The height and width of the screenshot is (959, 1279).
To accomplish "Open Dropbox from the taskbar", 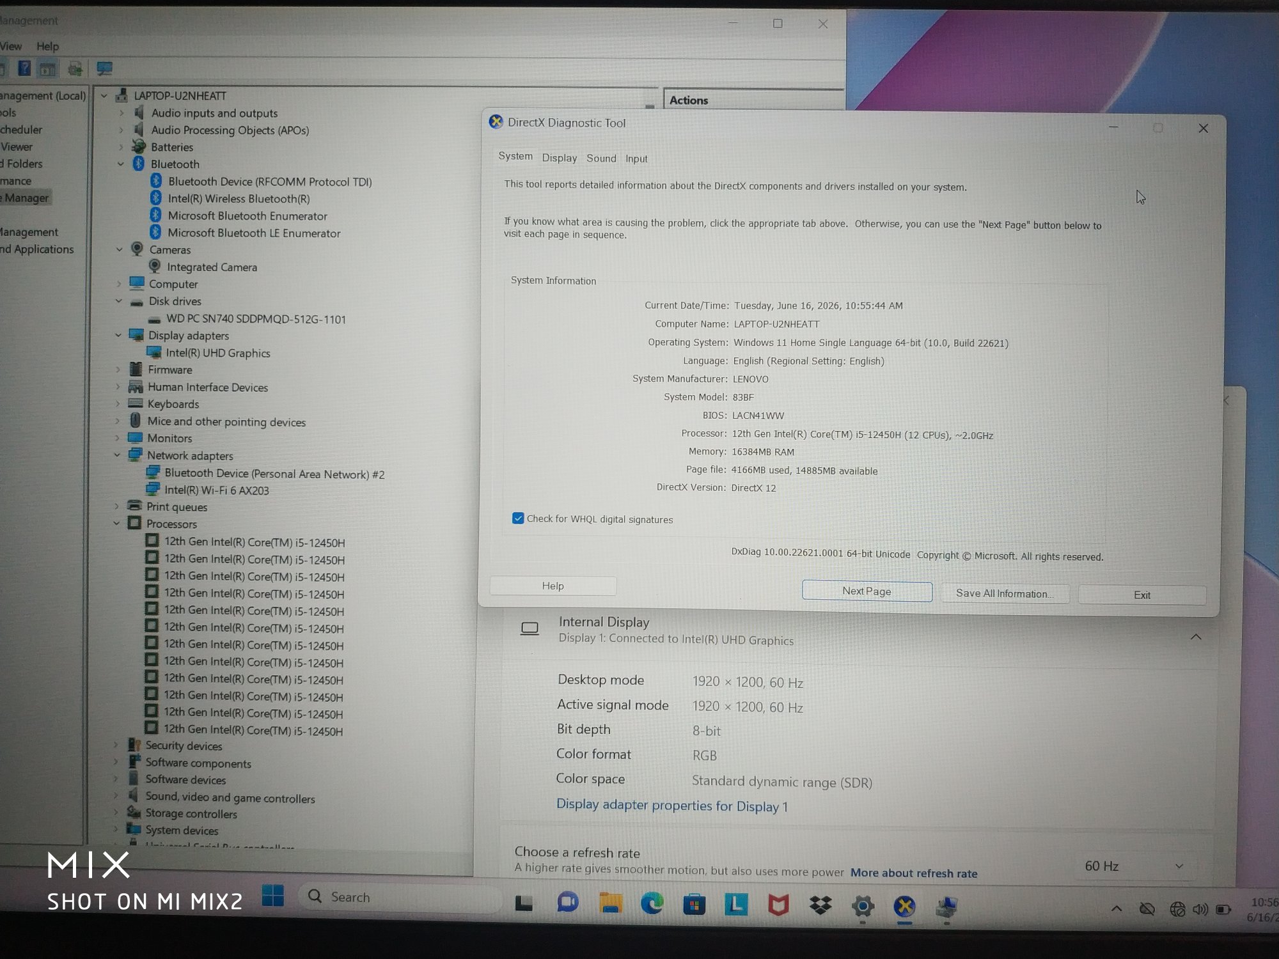I will pyautogui.click(x=820, y=905).
